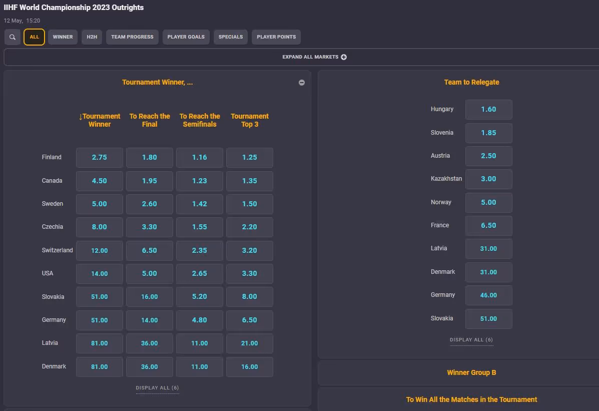
Task: Pick Czechia semifinals odds 1.55
Action: (199, 227)
